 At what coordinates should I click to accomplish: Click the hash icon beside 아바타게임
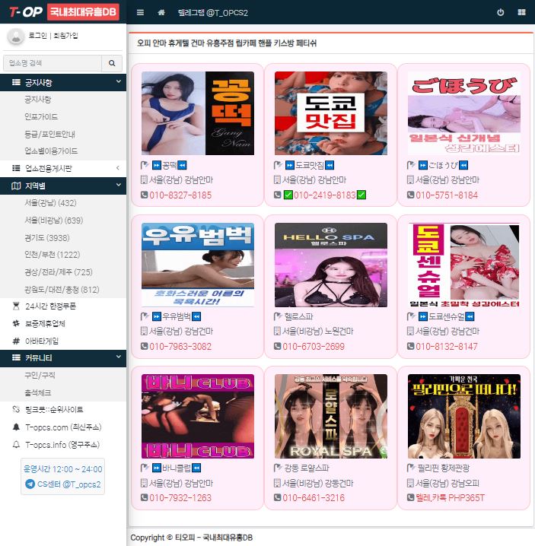(x=16, y=341)
